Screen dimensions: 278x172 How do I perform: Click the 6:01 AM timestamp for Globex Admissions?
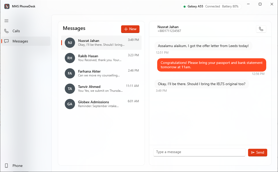click(133, 101)
